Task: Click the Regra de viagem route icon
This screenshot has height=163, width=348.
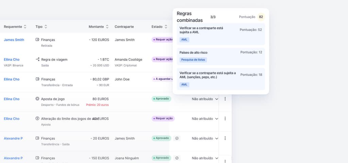Action: (37, 59)
